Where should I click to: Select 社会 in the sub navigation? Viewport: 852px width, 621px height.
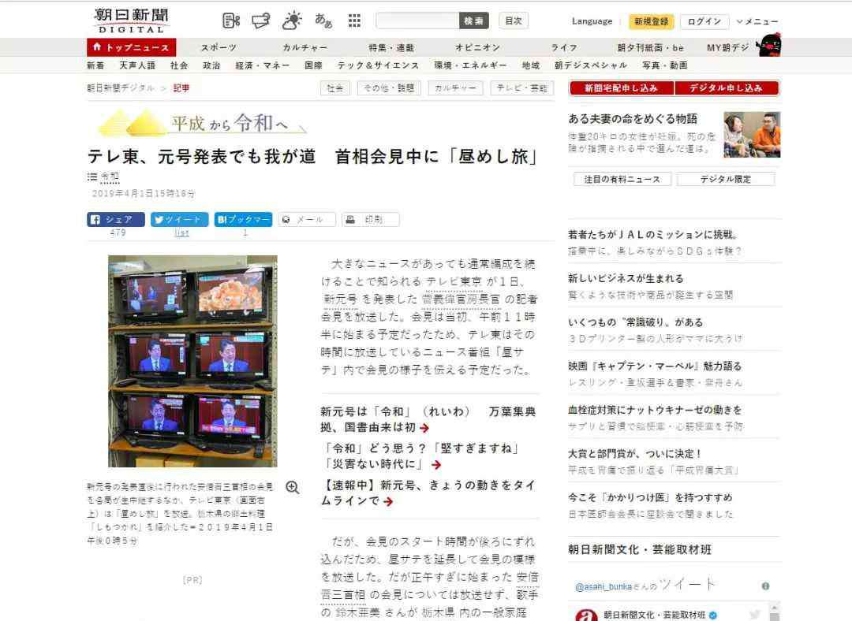[179, 65]
